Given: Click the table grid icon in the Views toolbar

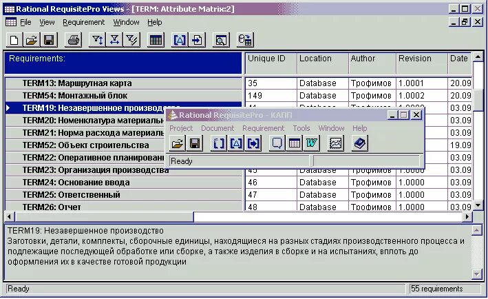Looking at the screenshot, I should pyautogui.click(x=156, y=40).
